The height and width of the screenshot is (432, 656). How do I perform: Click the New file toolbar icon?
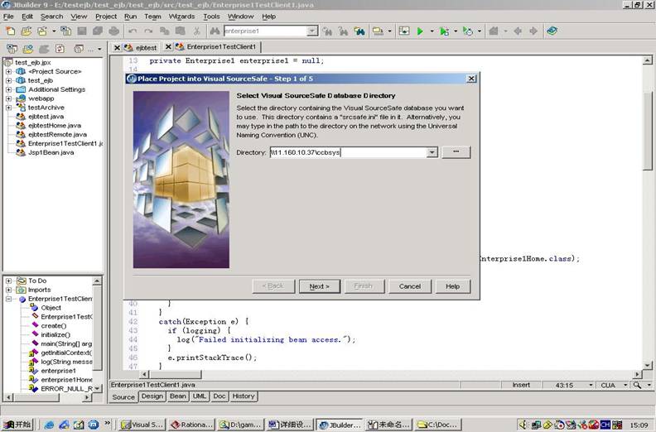click(11, 31)
